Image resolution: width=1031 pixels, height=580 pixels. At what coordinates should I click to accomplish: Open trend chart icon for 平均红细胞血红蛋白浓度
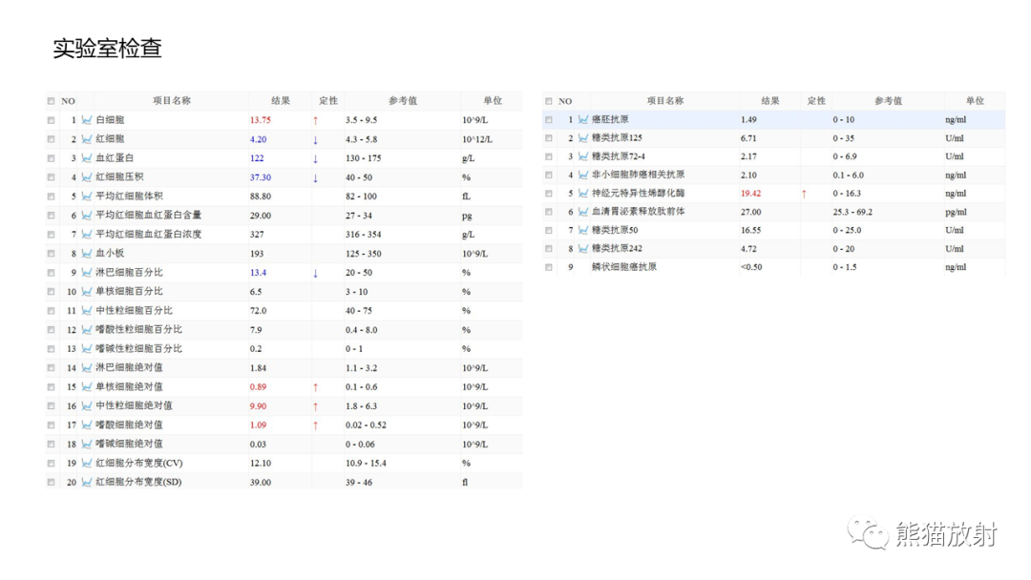coord(86,235)
